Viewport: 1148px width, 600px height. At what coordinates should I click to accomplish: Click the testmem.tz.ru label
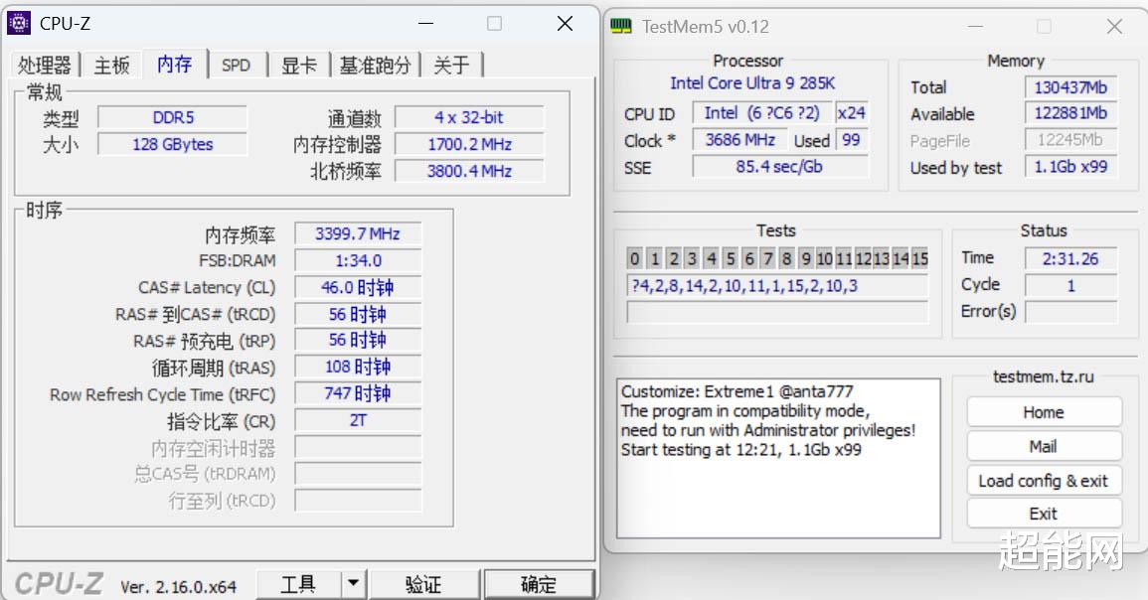click(x=1044, y=376)
